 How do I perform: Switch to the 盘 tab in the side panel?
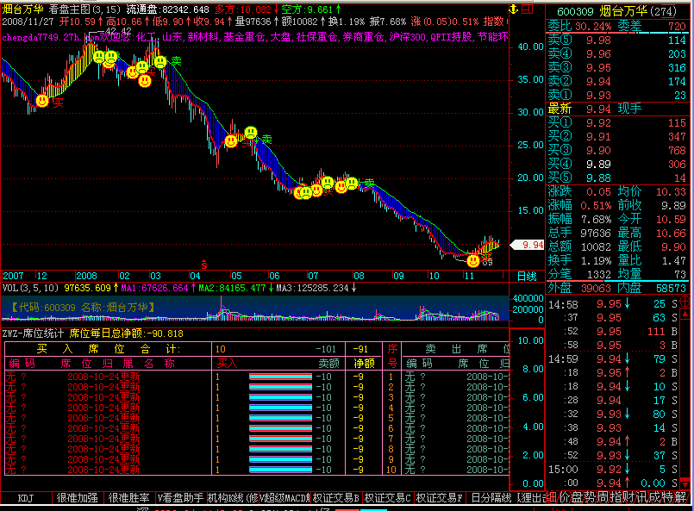[577, 497]
